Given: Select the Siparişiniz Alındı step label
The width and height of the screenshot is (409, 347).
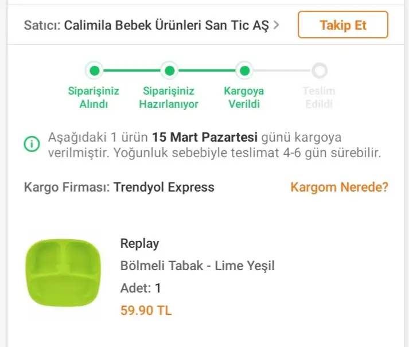Looking at the screenshot, I should coord(95,98).
